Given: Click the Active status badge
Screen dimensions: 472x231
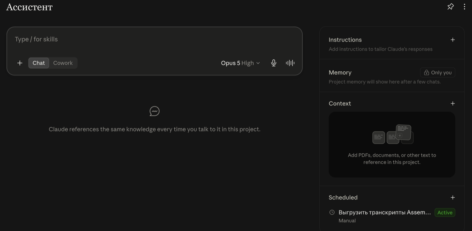Looking at the screenshot, I should click(x=445, y=212).
